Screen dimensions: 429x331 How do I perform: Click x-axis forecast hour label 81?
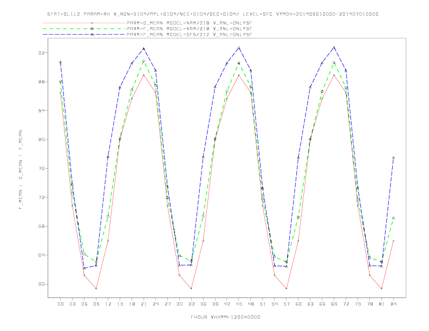(x=382, y=304)
